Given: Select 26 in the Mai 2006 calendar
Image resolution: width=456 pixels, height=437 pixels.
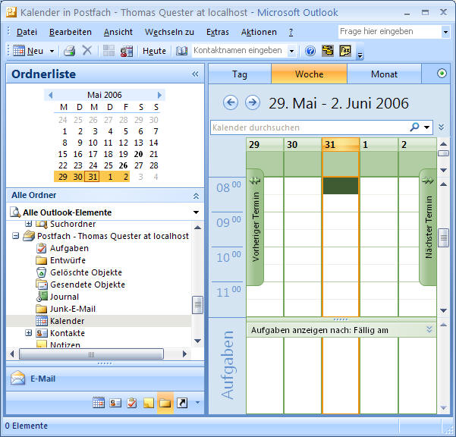Looking at the screenshot, I should [x=124, y=165].
